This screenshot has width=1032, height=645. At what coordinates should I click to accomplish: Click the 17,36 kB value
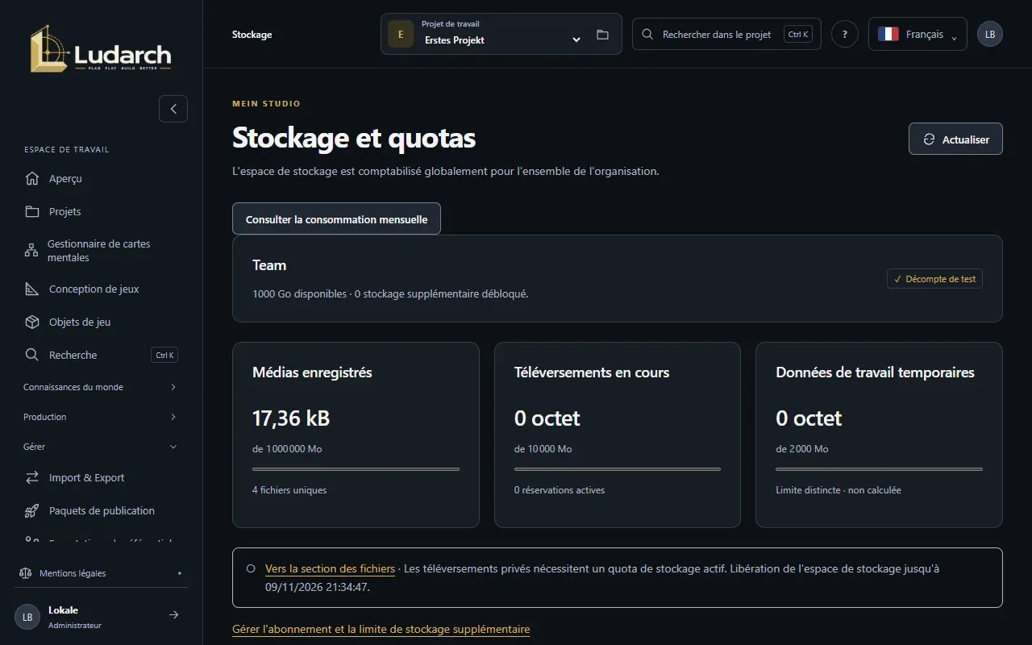tap(291, 418)
